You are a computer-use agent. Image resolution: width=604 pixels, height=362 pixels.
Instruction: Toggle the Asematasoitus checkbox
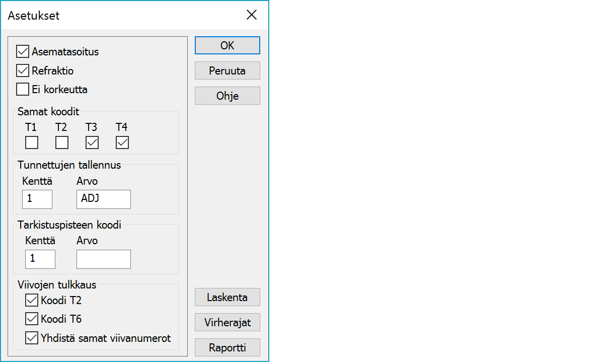pos(23,51)
